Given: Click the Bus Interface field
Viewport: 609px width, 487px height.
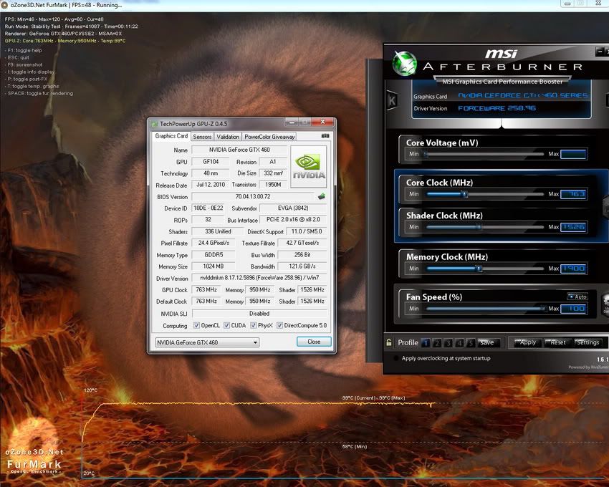Looking at the screenshot, I should (293, 220).
